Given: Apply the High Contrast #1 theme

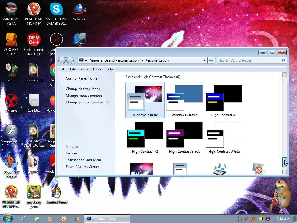Looking at the screenshot, I should (224, 100).
